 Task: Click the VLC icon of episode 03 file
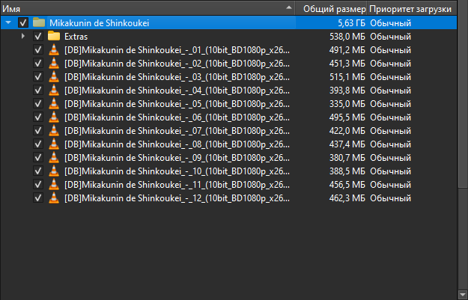tap(54, 77)
